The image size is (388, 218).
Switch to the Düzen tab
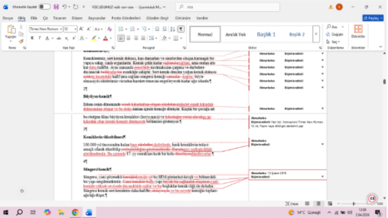77,18
